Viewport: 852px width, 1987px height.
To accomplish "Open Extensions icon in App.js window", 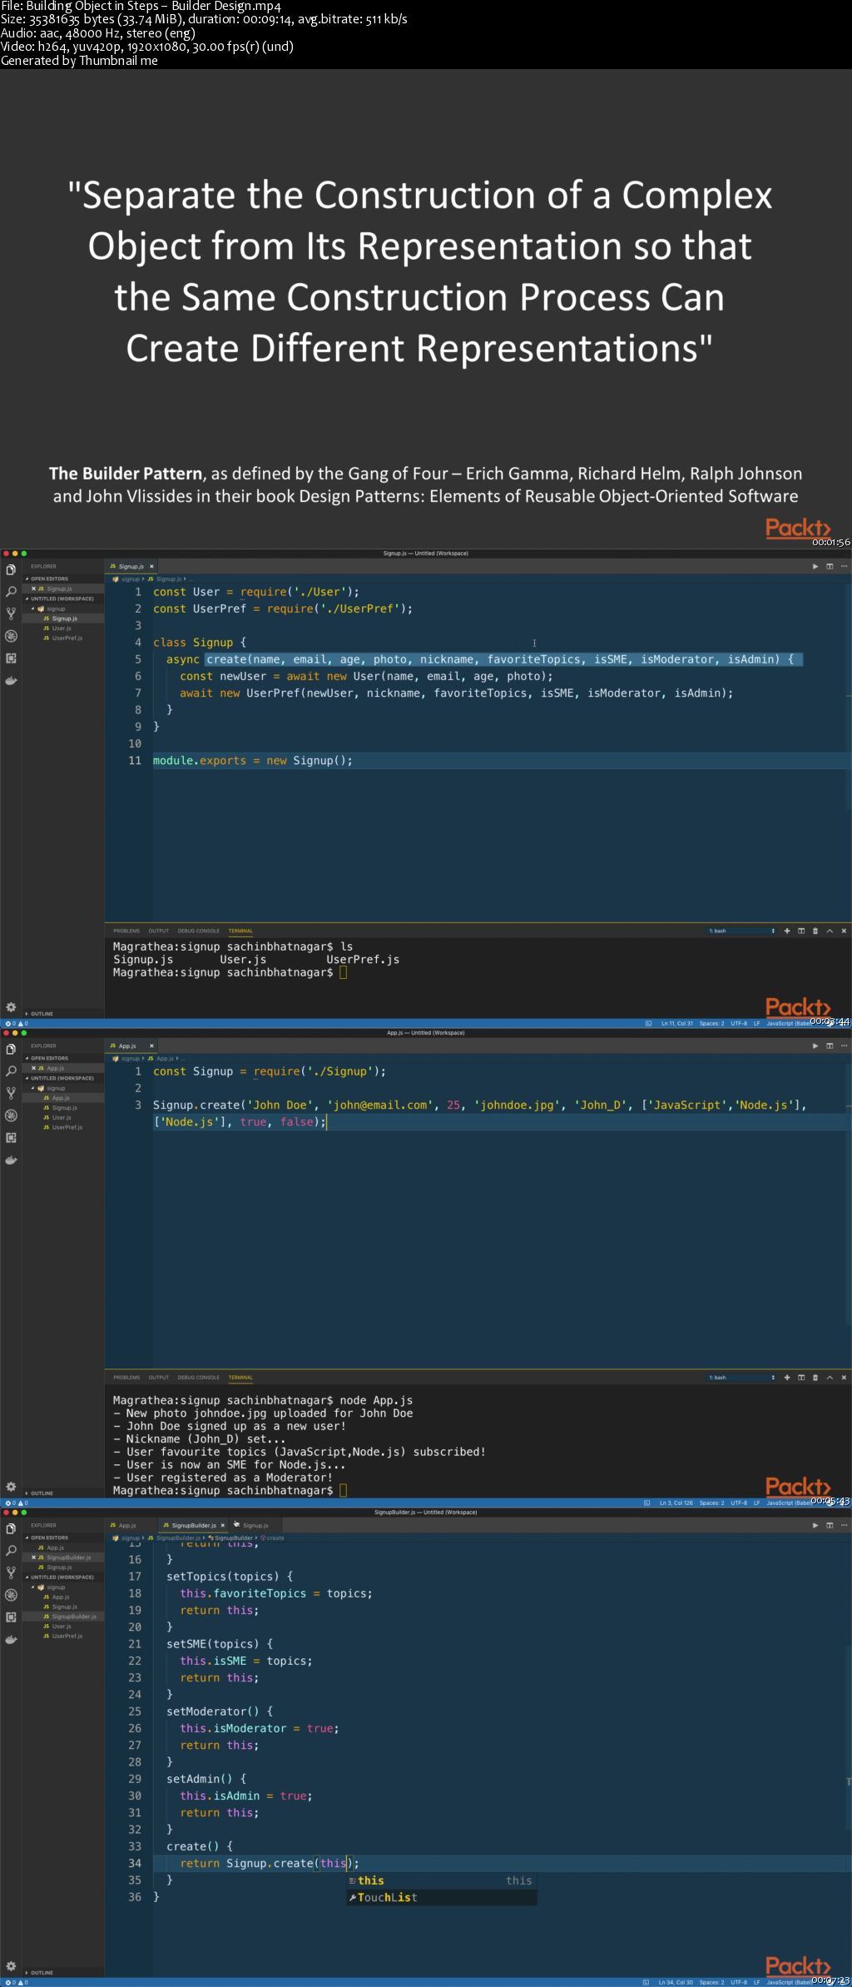I will coord(11,1137).
